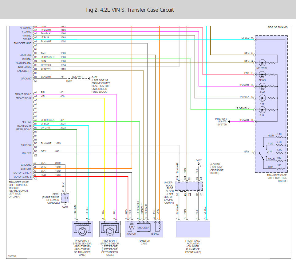Screen dimensions: 296x261
Task: Click the 5.1K NEUT resistor
Action: (280, 137)
